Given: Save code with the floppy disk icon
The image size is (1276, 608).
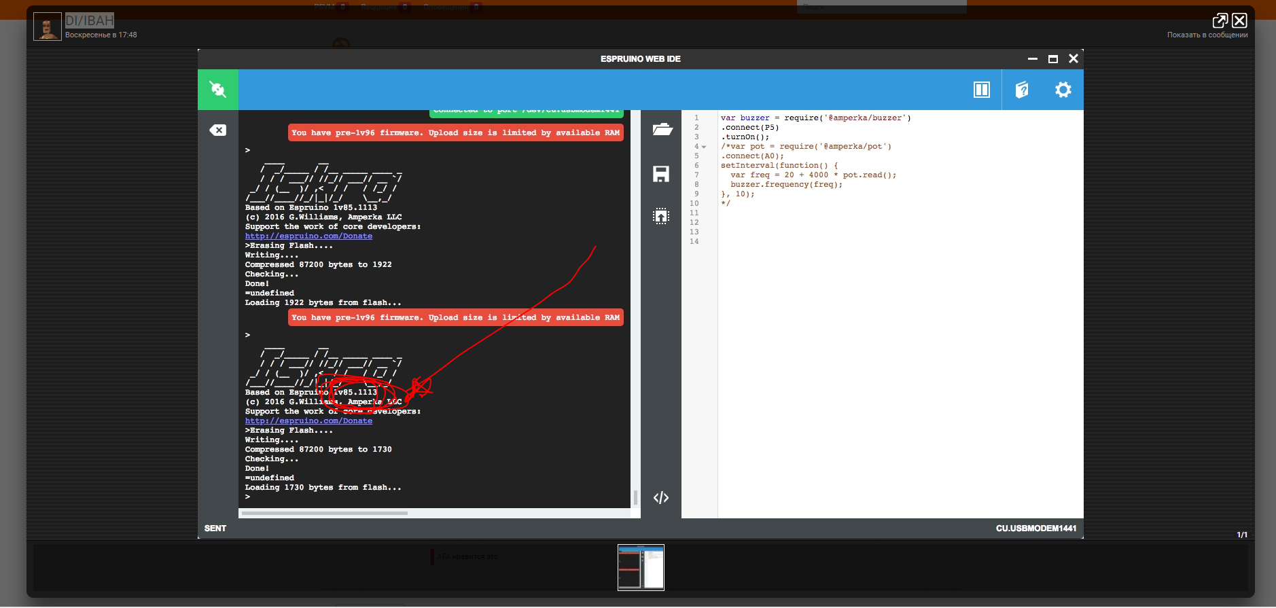Looking at the screenshot, I should 661,174.
